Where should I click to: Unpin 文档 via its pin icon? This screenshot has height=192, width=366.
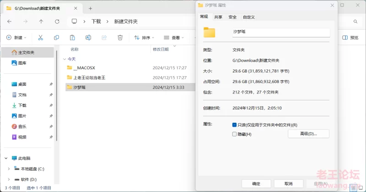click(51, 95)
